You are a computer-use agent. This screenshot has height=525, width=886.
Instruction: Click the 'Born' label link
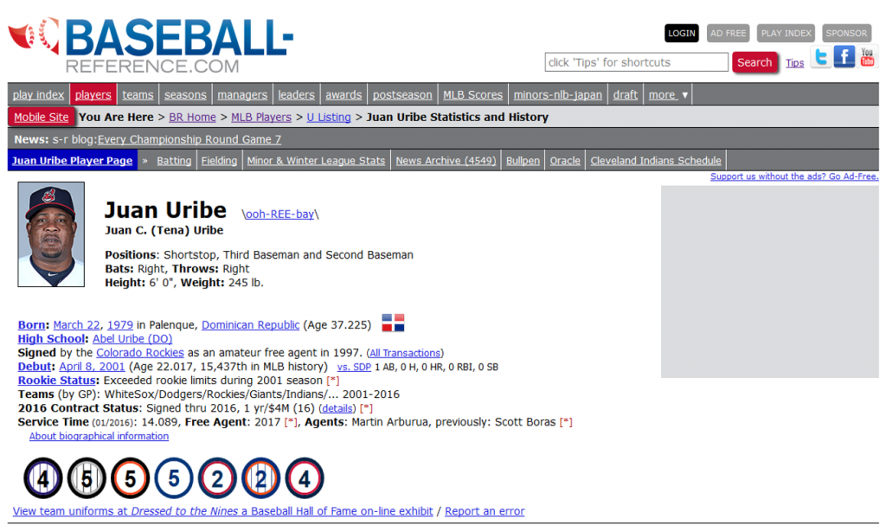[x=32, y=325]
